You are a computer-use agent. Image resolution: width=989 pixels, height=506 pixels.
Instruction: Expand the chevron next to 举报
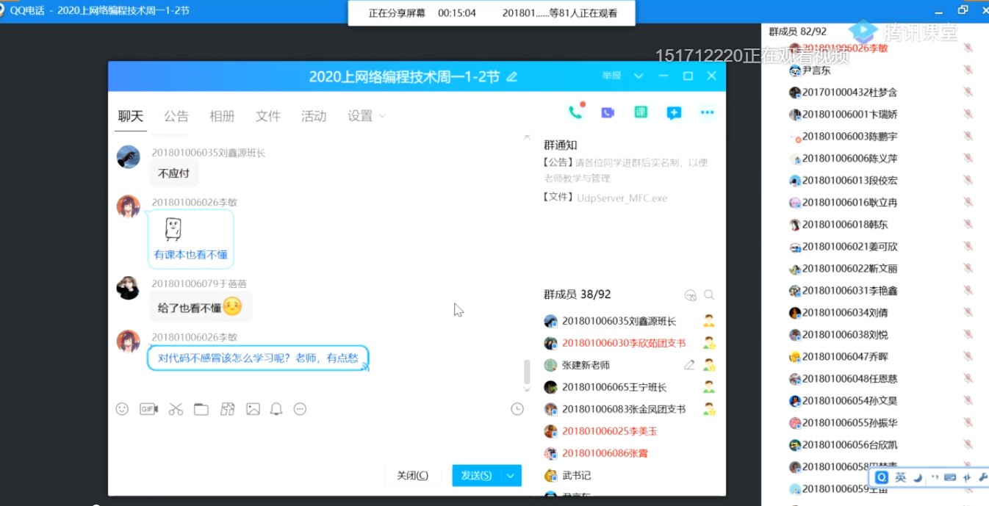coord(639,76)
